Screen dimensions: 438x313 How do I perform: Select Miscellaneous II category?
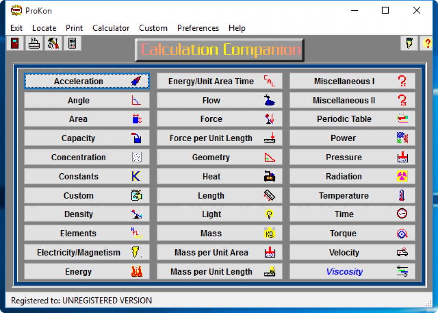(x=352, y=100)
